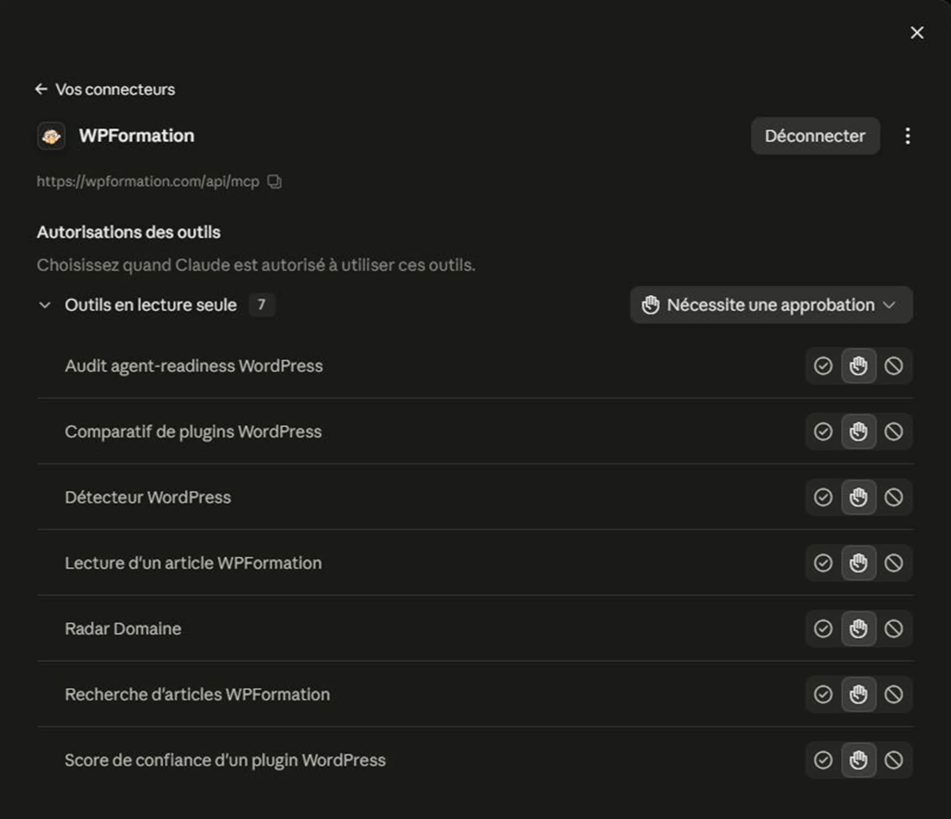The width and height of the screenshot is (951, 819).
Task: Require approval for Radar Domaine
Action: [858, 629]
